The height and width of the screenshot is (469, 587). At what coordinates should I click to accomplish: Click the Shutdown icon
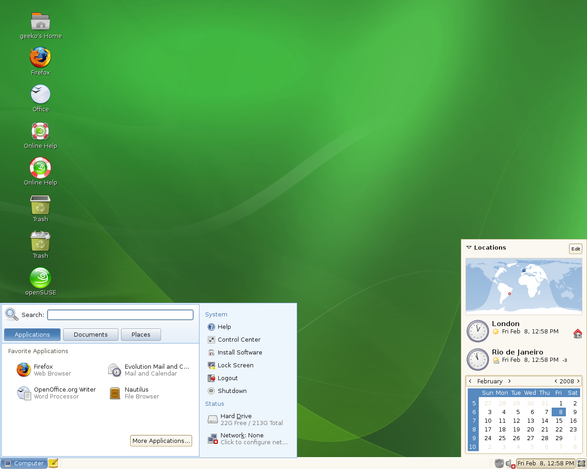pos(232,391)
